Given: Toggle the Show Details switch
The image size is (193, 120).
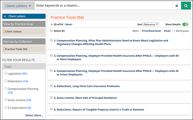Looking at the screenshot, I should point(185,24).
